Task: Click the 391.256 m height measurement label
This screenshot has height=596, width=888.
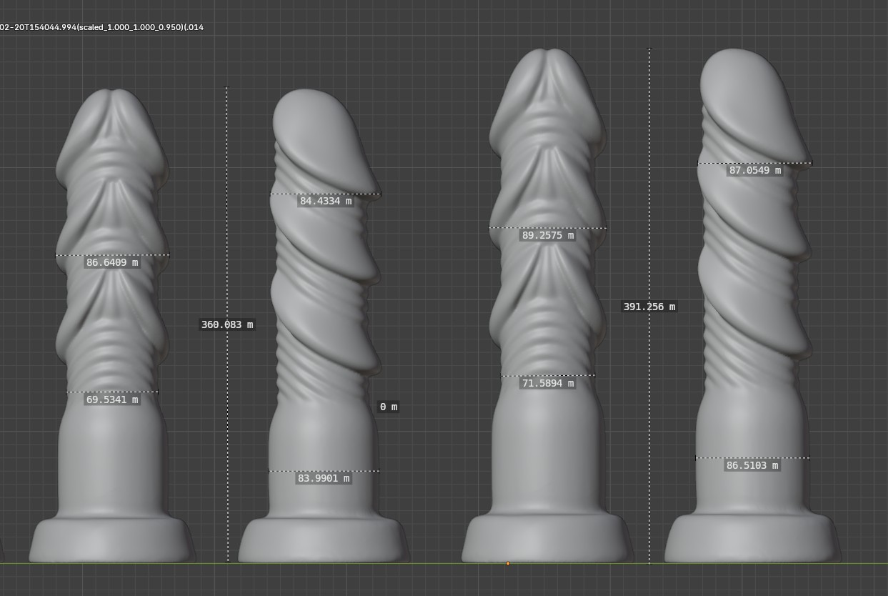Action: (x=649, y=307)
